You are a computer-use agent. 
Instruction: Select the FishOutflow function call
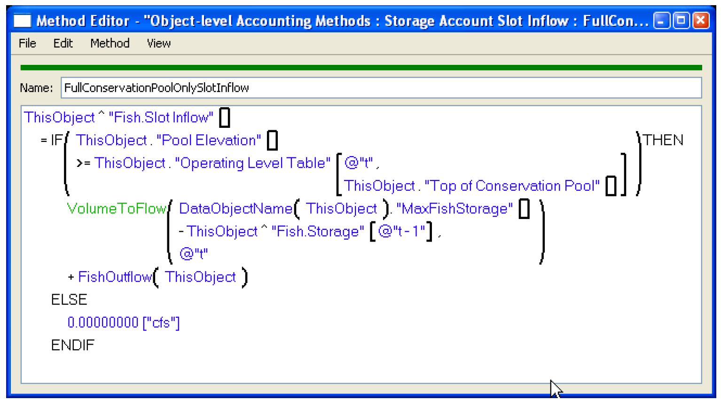click(115, 277)
